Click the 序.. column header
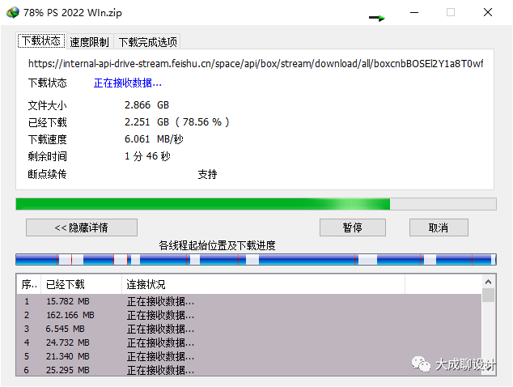The width and height of the screenshot is (513, 387). coord(29,284)
